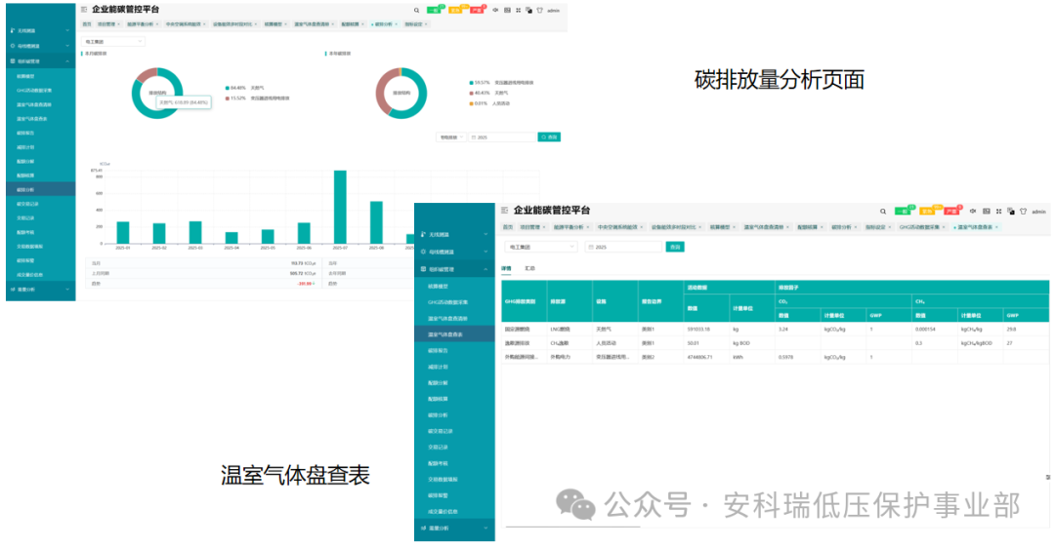This screenshot has height=548, width=1055.
Task: Enter fullscreen via expand icon in inventory table window
Action: click(x=998, y=211)
